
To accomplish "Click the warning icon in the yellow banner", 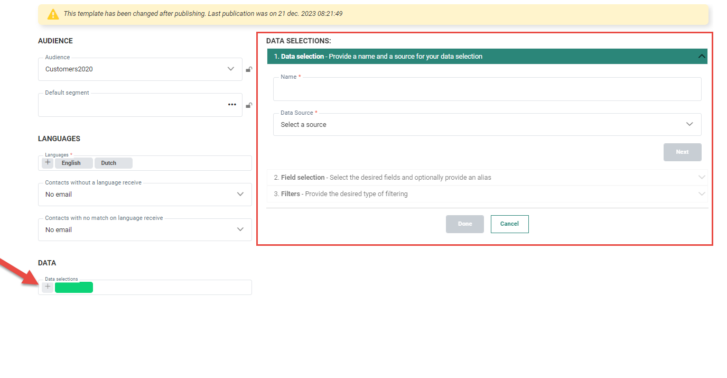I will [53, 14].
